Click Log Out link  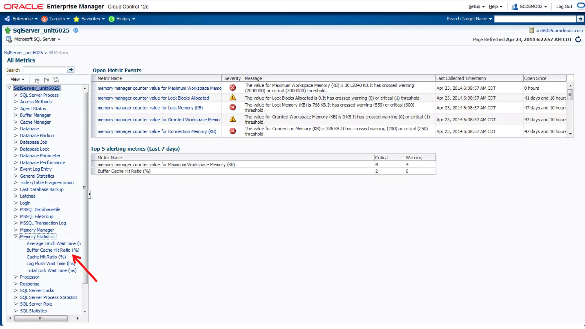coord(564,7)
